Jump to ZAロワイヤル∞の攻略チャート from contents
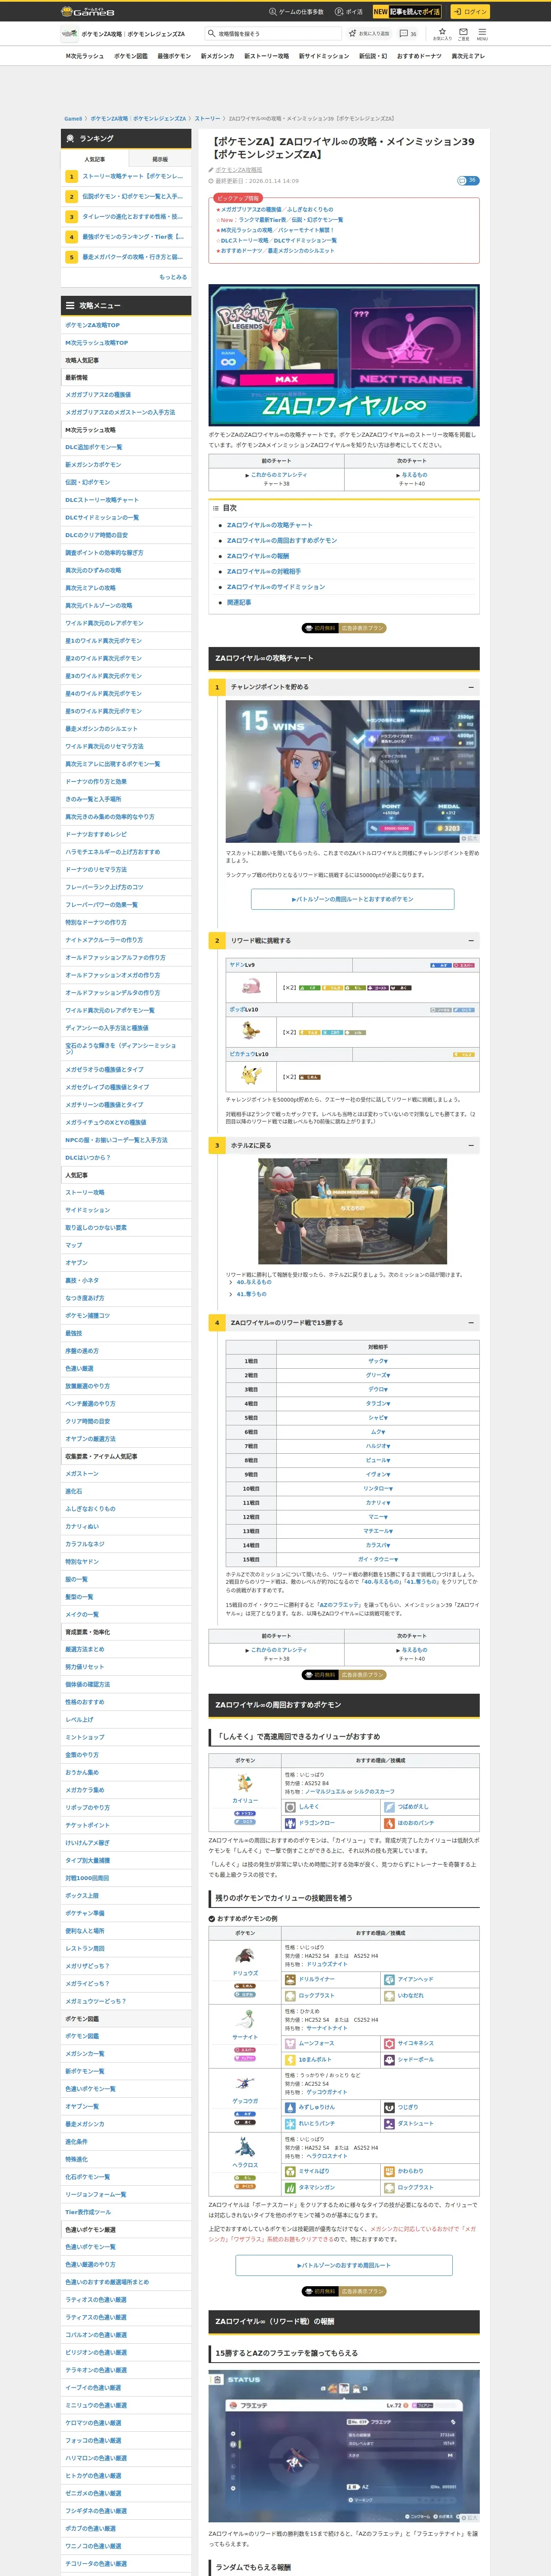 coord(269,525)
